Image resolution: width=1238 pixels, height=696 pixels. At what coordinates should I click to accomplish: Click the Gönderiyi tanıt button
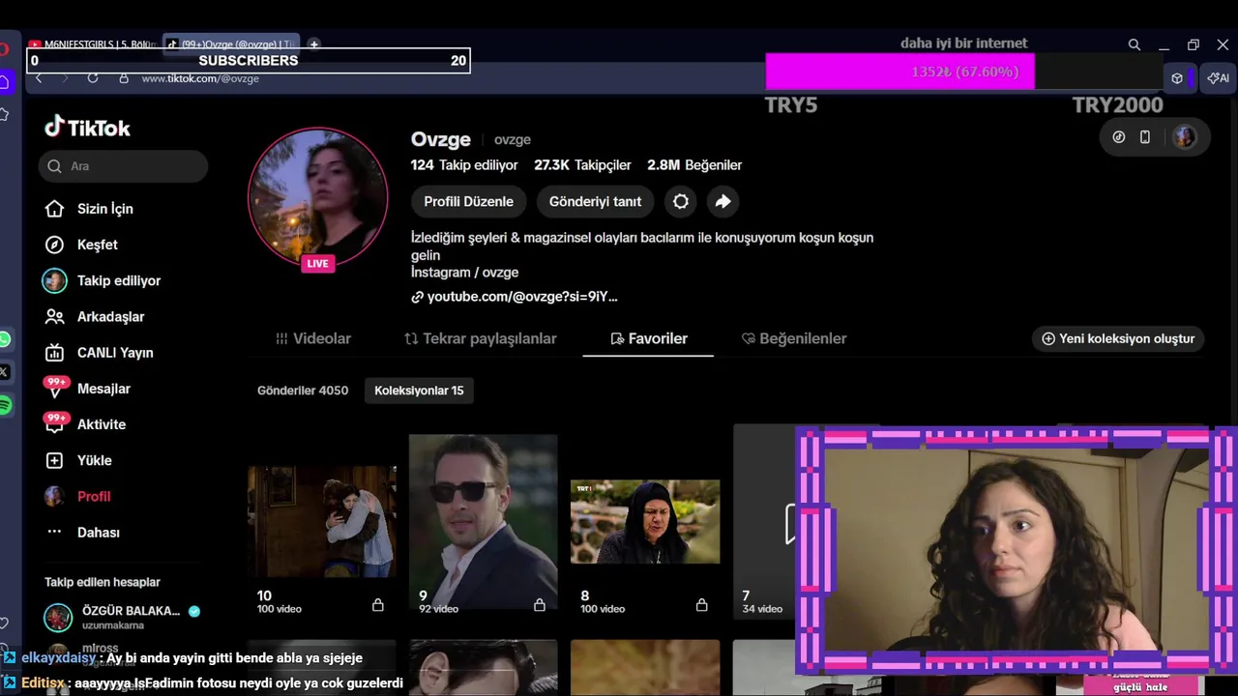[595, 201]
